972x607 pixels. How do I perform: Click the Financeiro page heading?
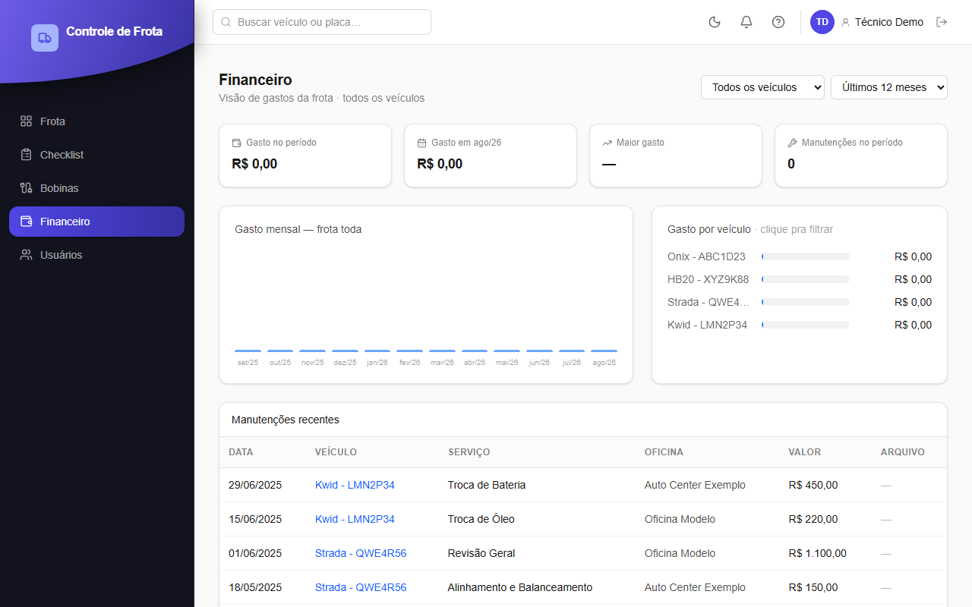pos(255,80)
